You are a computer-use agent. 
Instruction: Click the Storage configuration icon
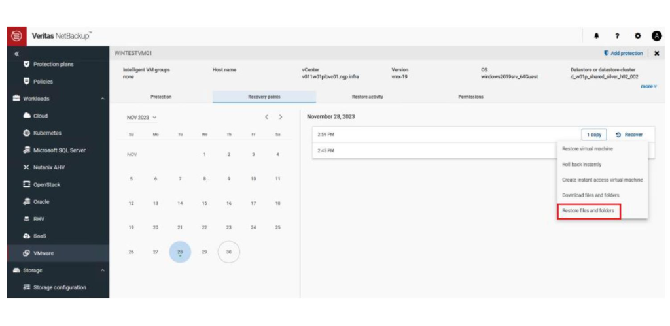click(26, 287)
